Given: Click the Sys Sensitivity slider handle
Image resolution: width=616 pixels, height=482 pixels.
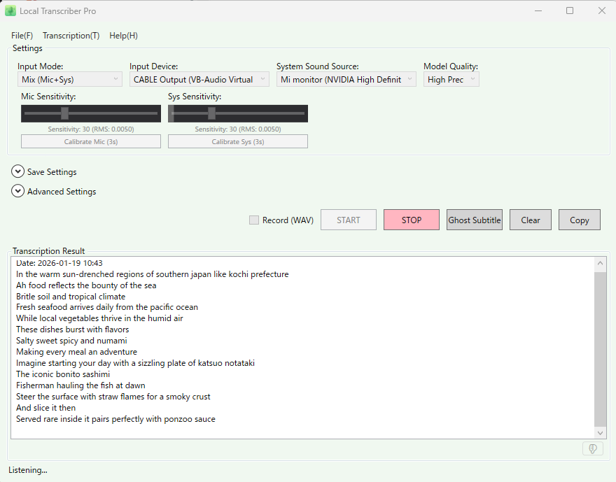Looking at the screenshot, I should 211,113.
